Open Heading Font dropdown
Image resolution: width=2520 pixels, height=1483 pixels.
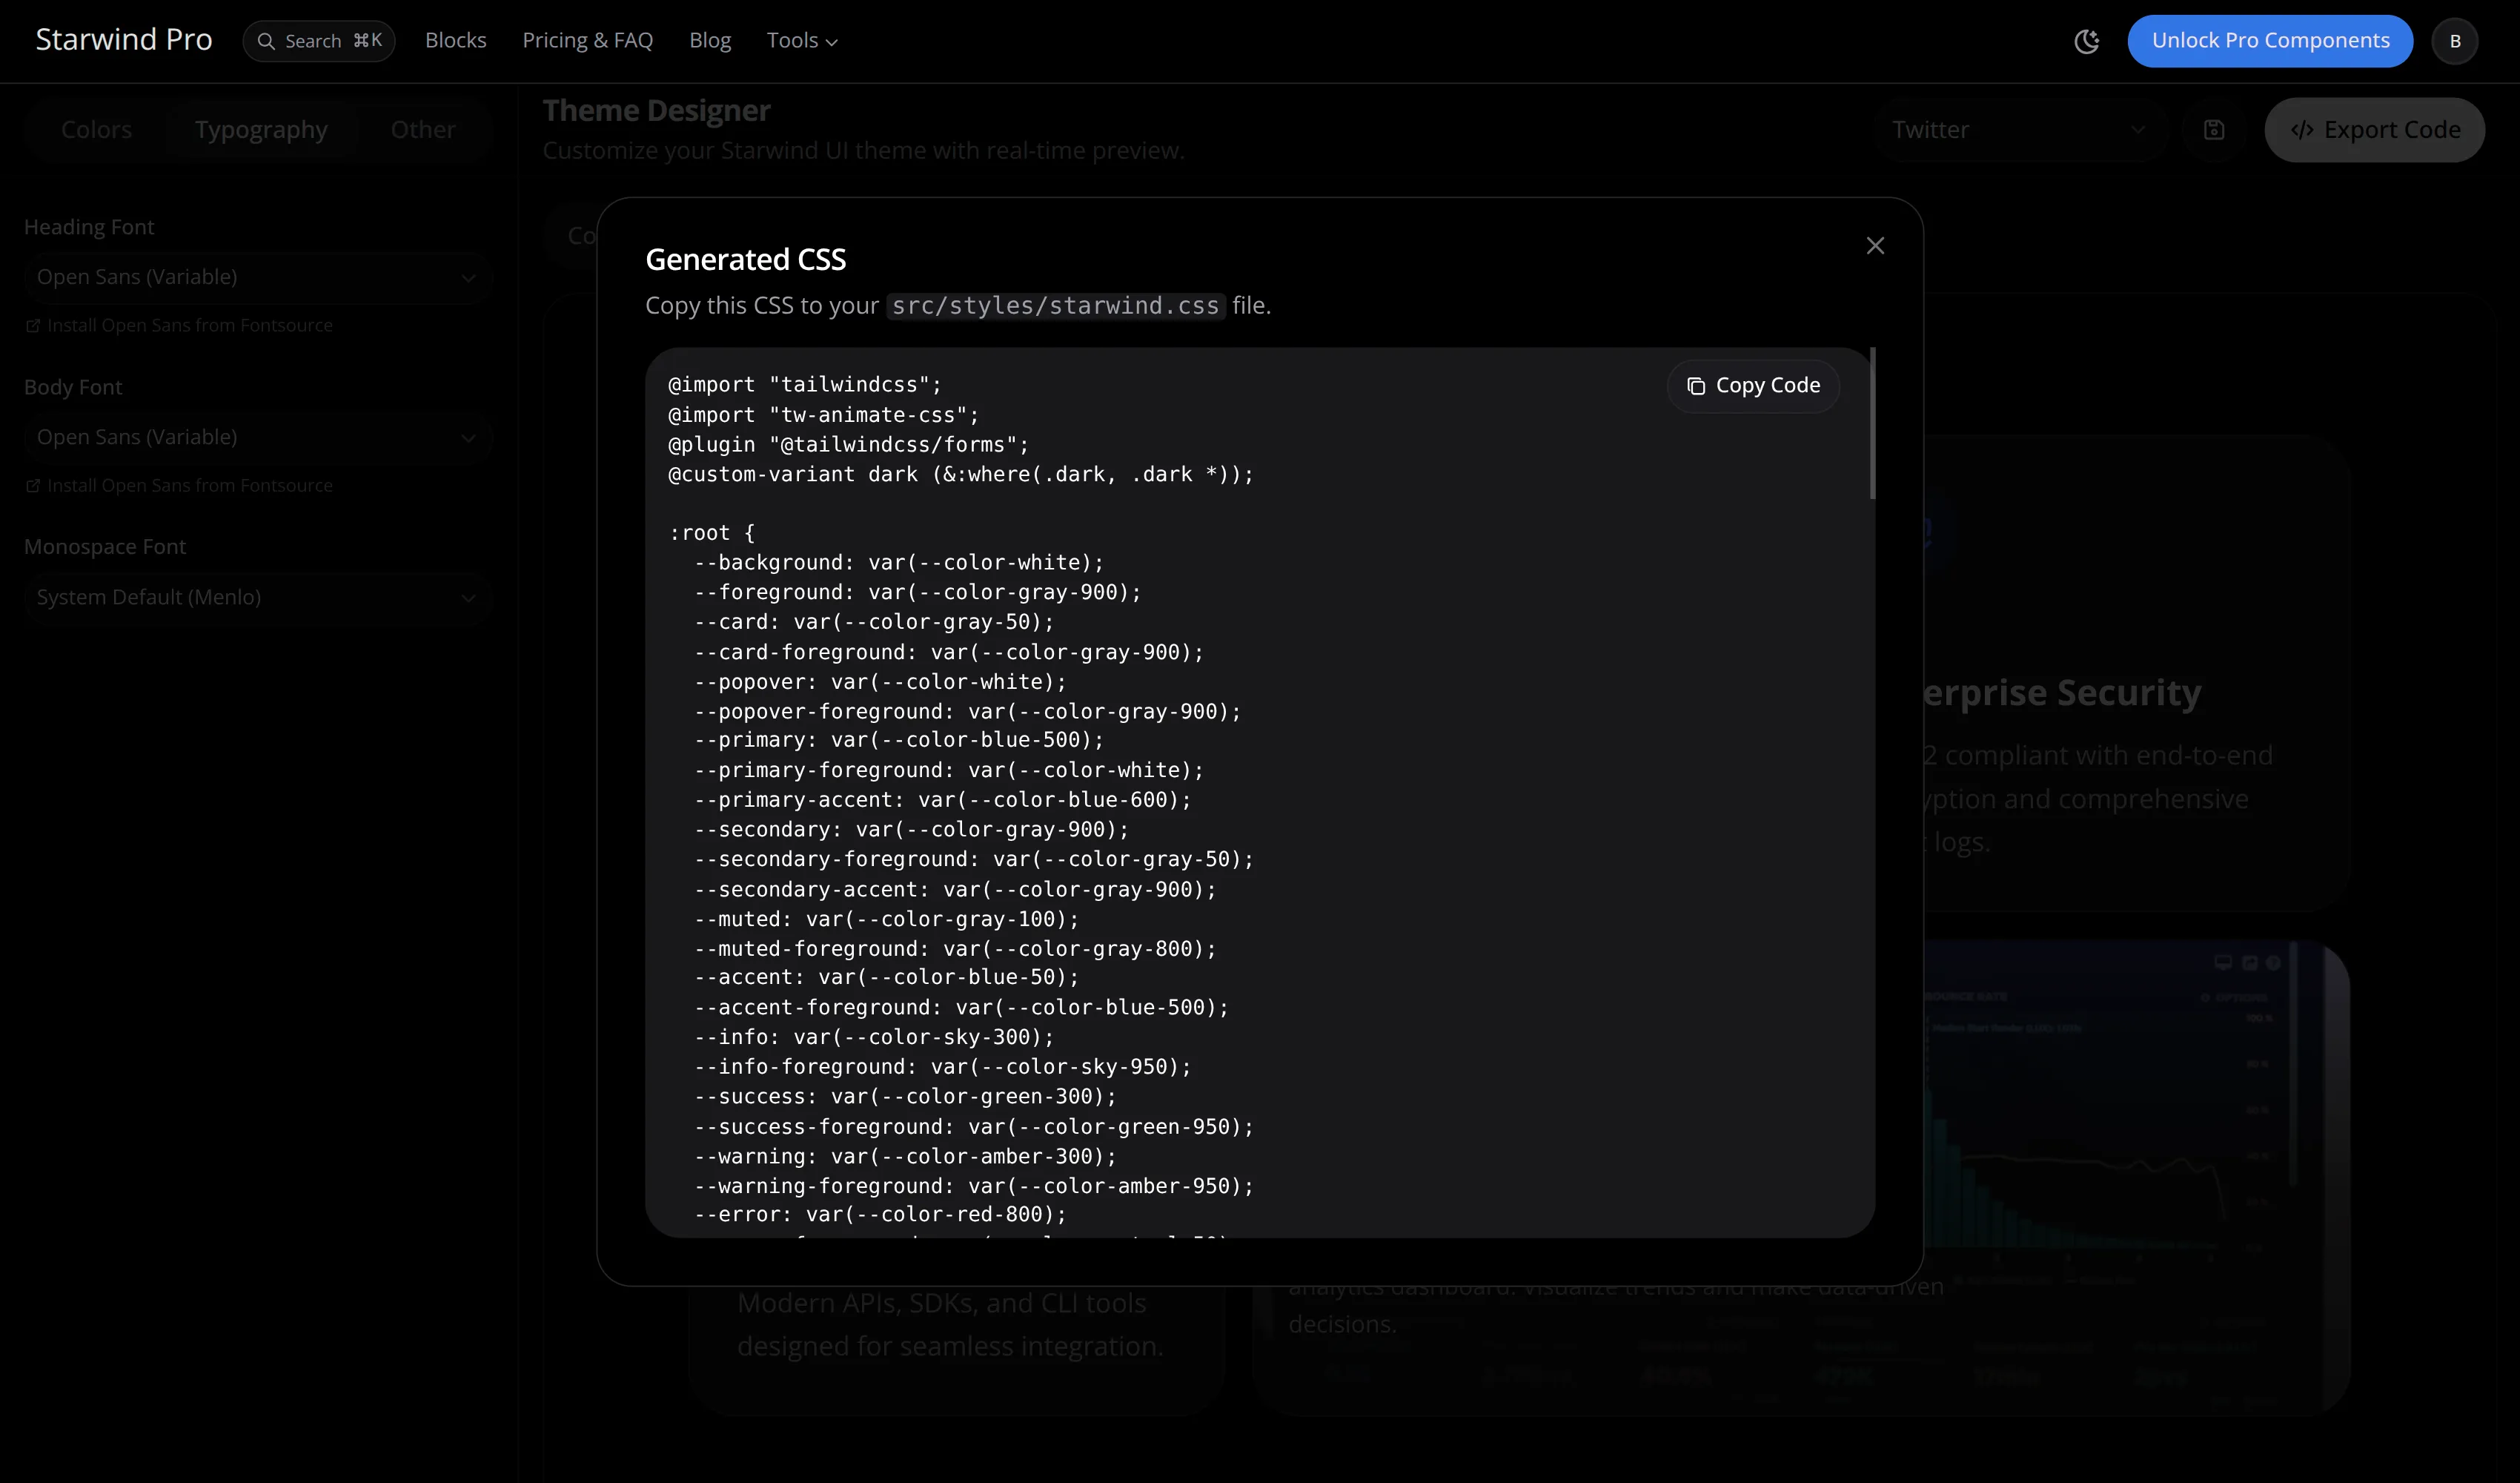pos(257,277)
